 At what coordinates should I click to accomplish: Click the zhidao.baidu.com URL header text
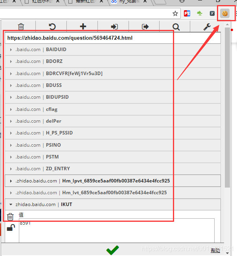click(x=70, y=38)
